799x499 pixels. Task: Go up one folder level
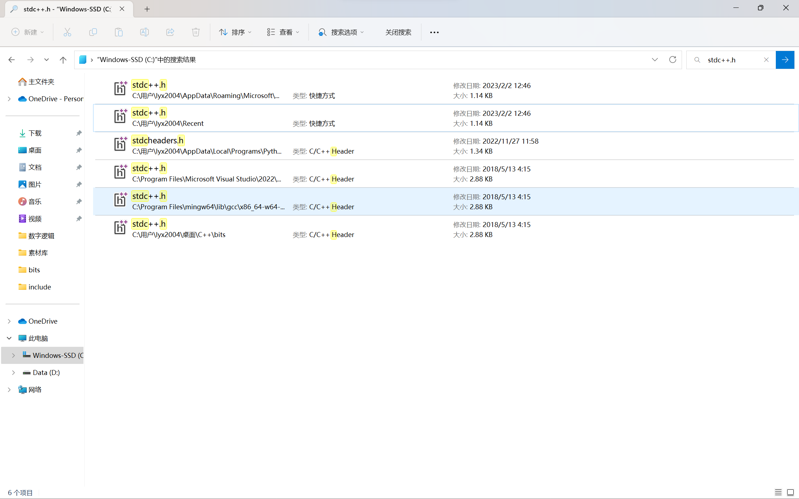pos(63,60)
